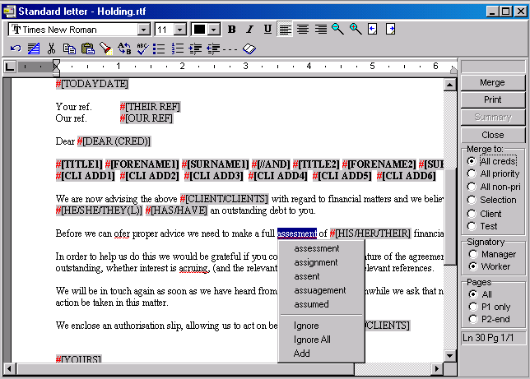Open the font size dropdown
This screenshot has height=379, width=530.
[180, 30]
